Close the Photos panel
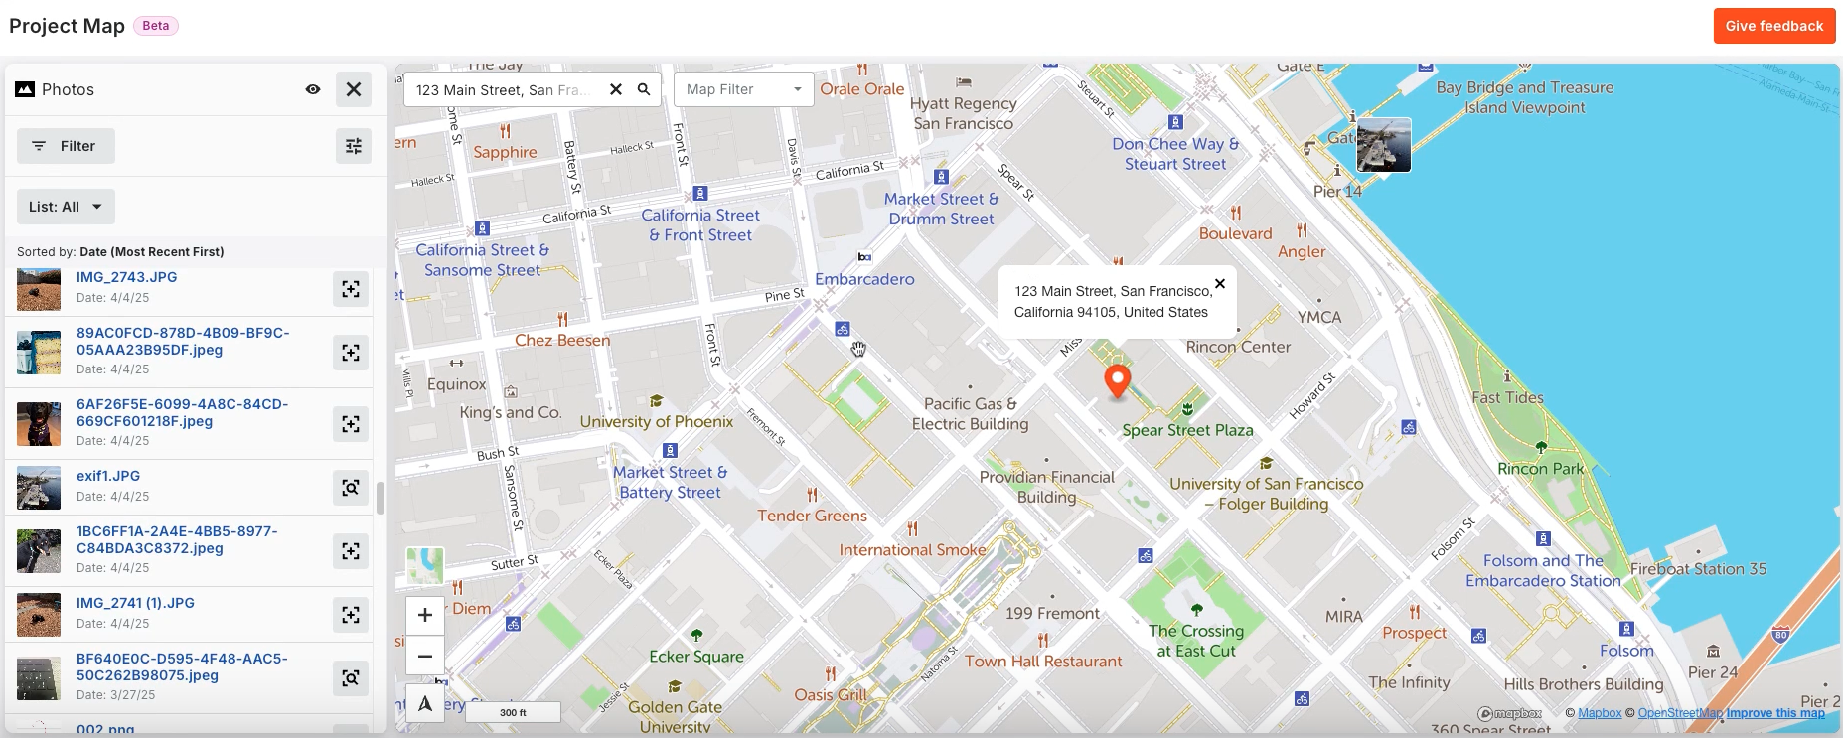The height and width of the screenshot is (738, 1843). [x=354, y=89]
